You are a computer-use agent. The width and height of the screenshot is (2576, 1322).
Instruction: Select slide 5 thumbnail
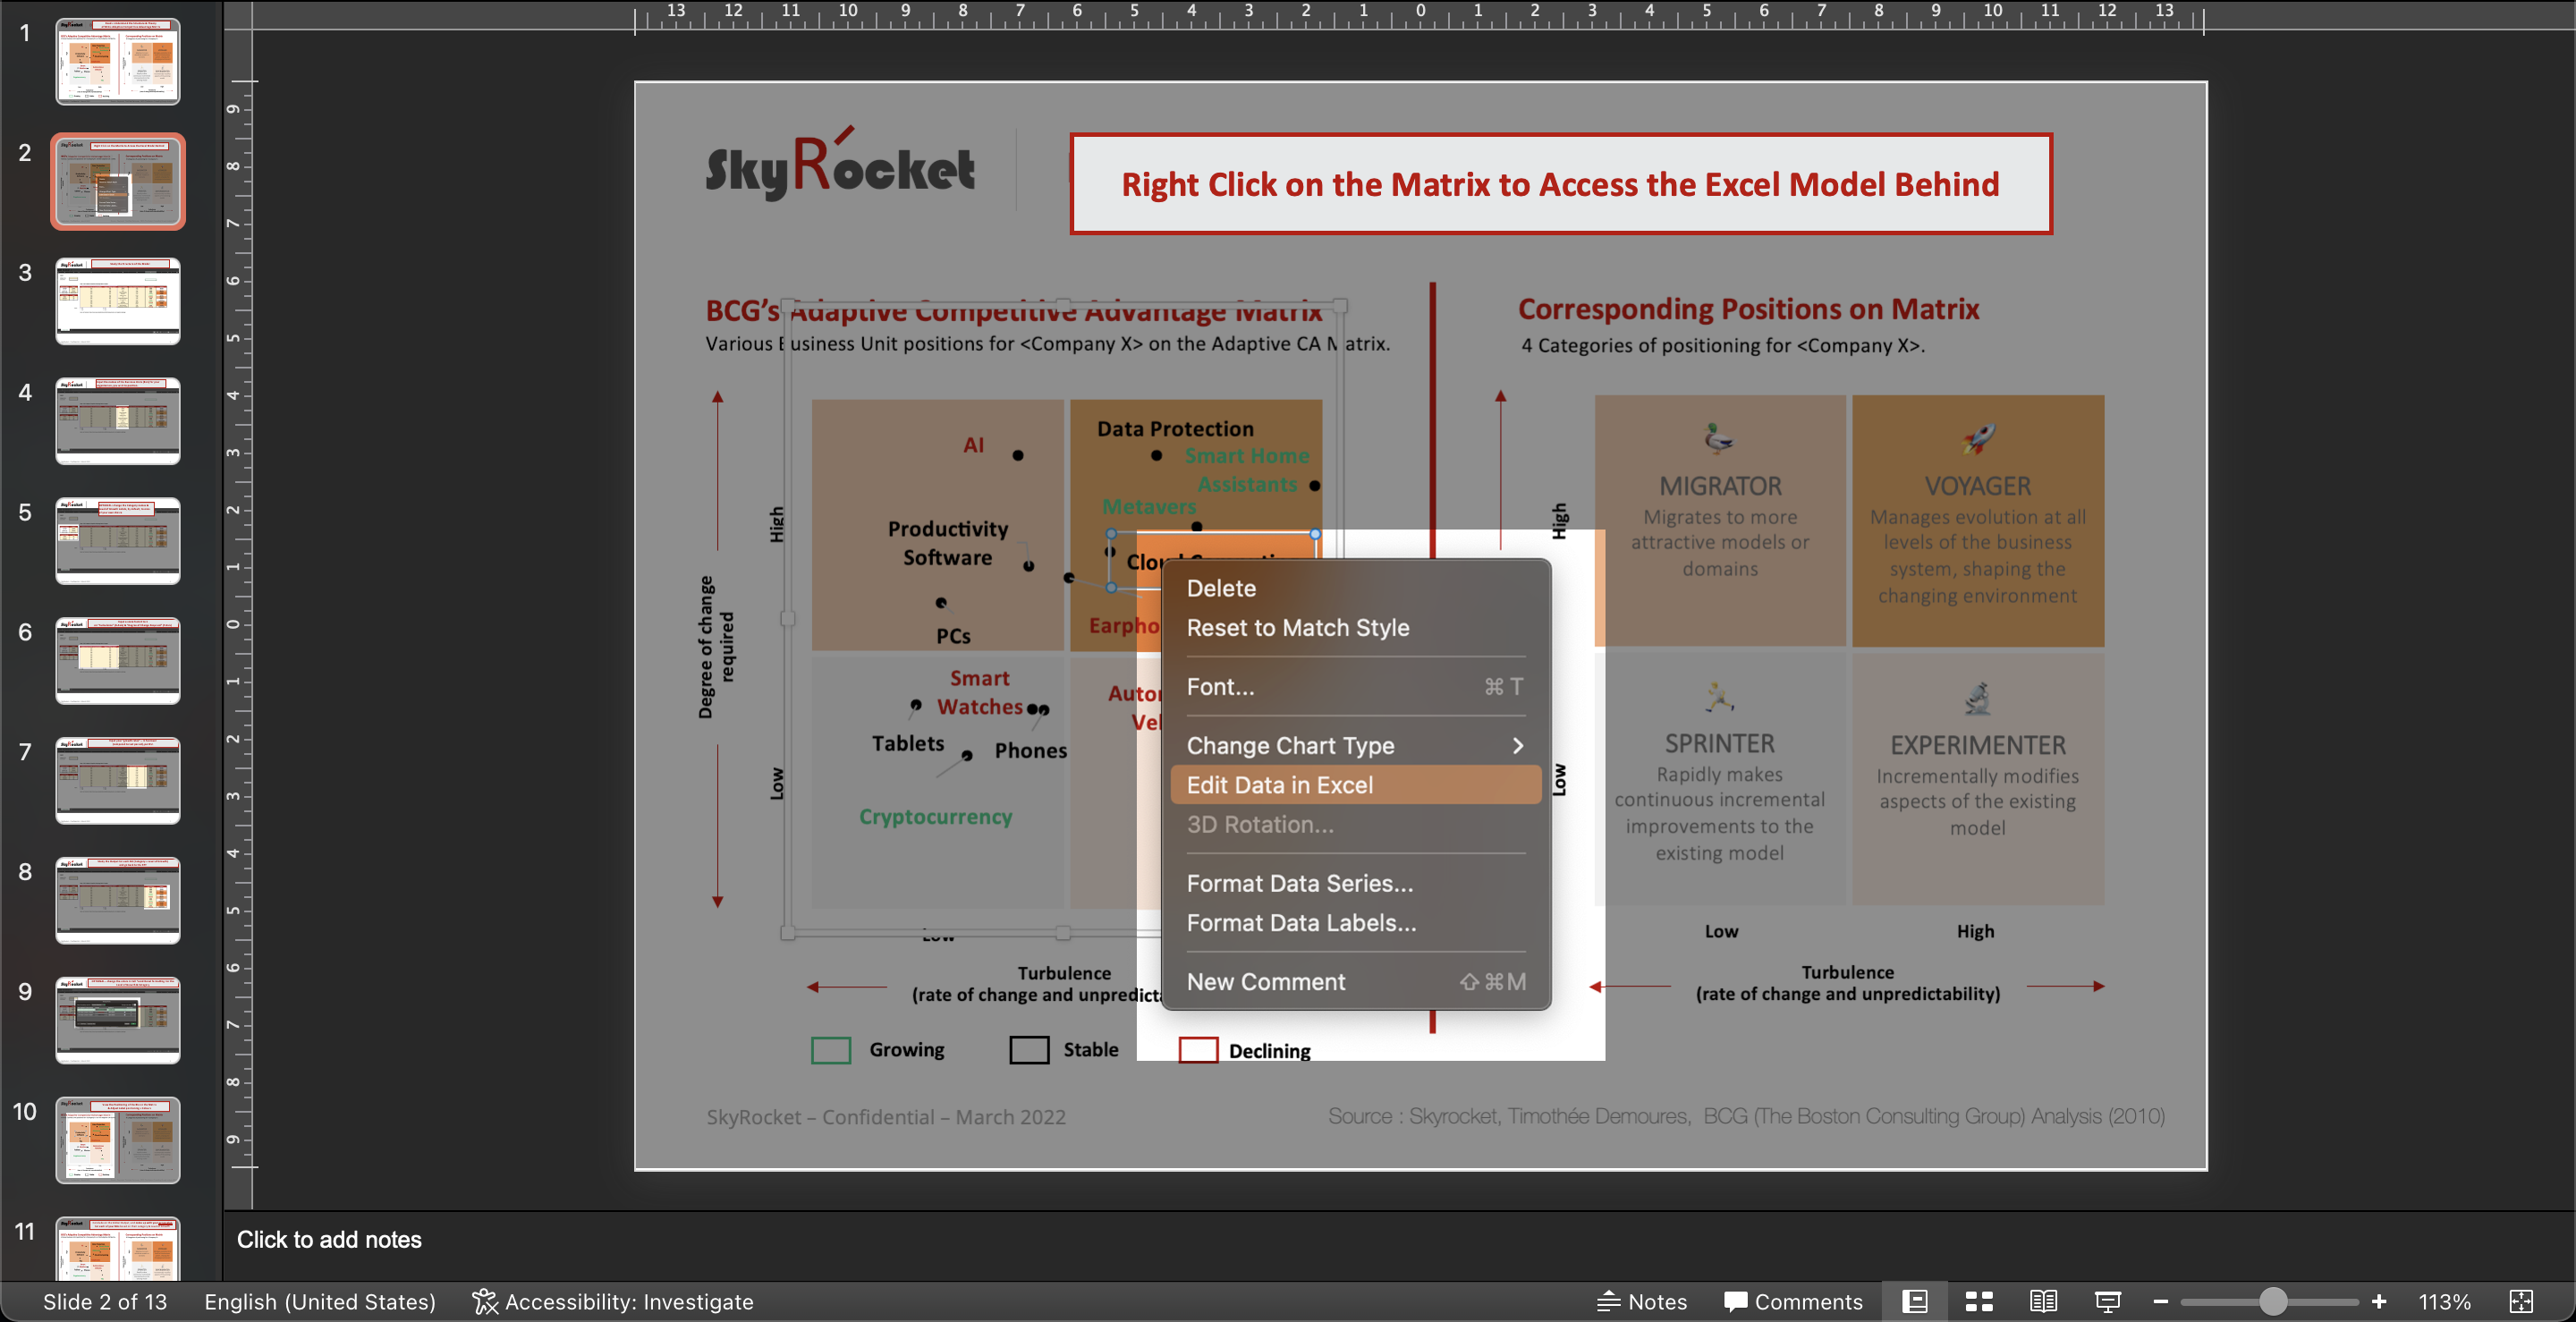[x=118, y=541]
